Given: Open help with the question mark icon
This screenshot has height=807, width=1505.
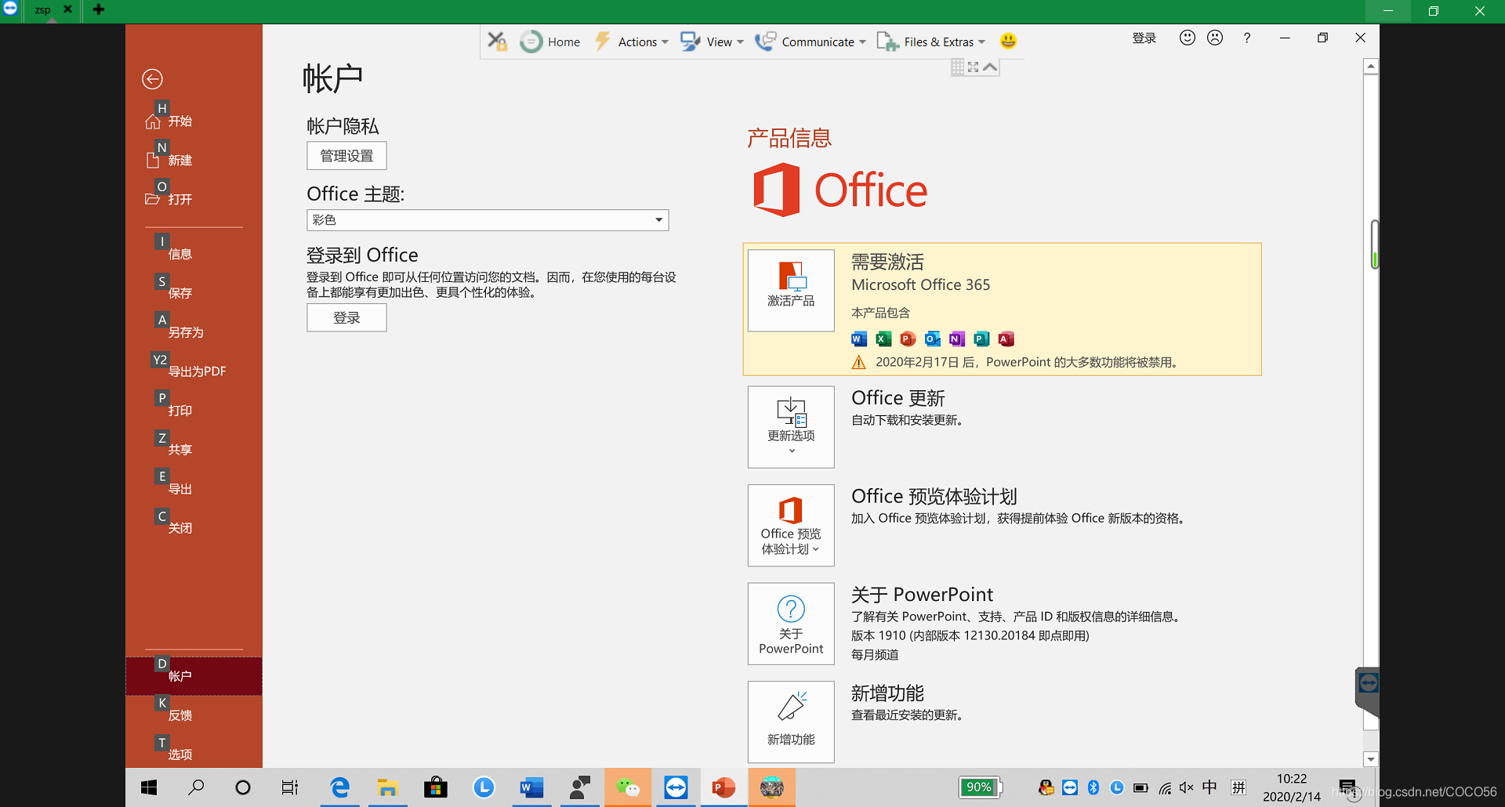Looking at the screenshot, I should (x=1247, y=38).
